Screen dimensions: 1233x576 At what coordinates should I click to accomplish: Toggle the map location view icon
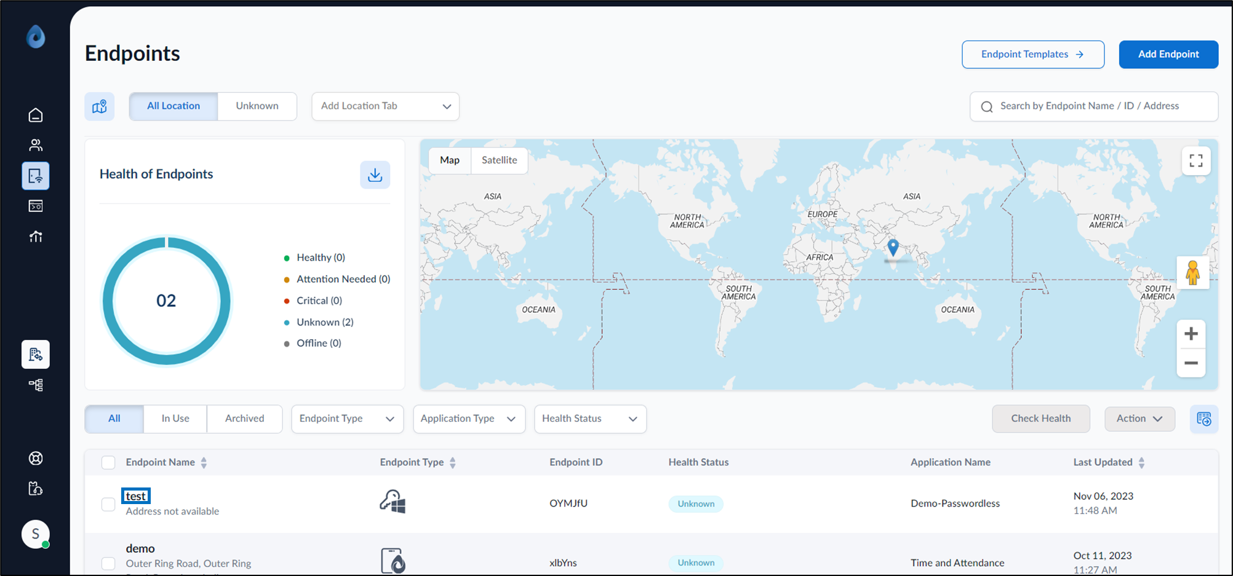pyautogui.click(x=100, y=106)
